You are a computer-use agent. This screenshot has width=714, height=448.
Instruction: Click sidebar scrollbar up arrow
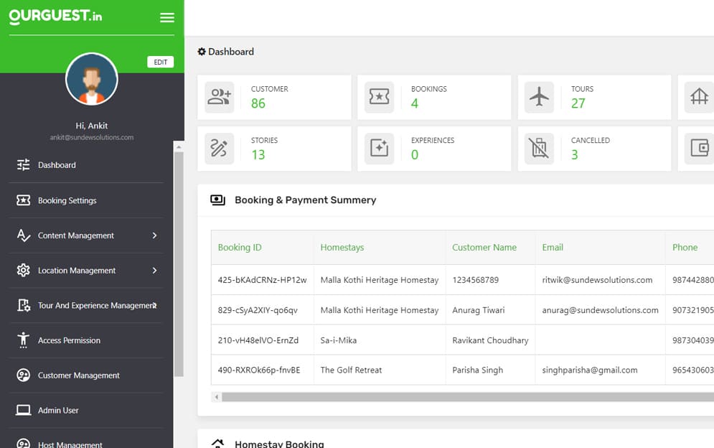point(179,146)
